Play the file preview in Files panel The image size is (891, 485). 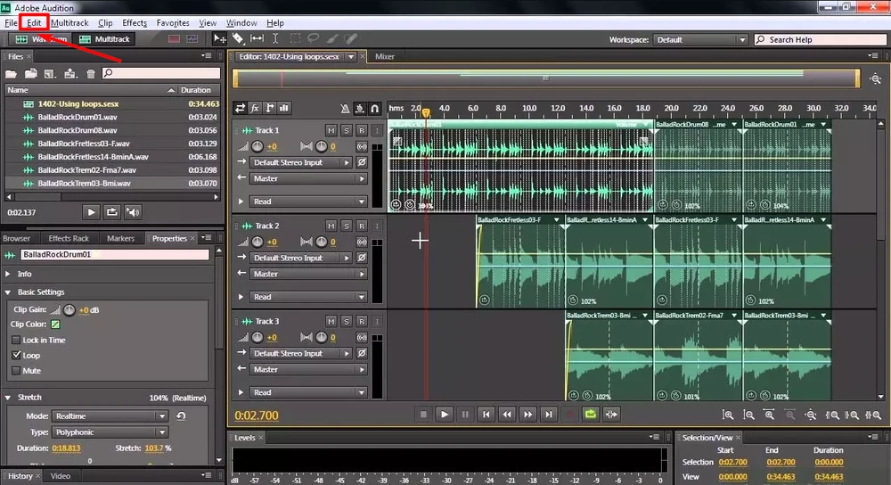click(x=91, y=212)
